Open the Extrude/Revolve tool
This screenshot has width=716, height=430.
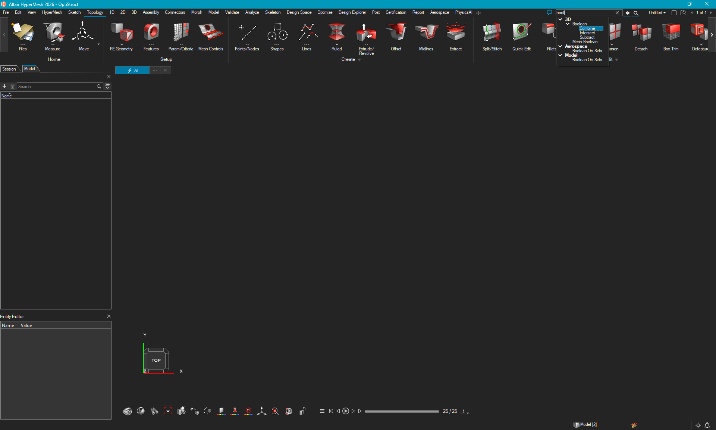coord(366,39)
